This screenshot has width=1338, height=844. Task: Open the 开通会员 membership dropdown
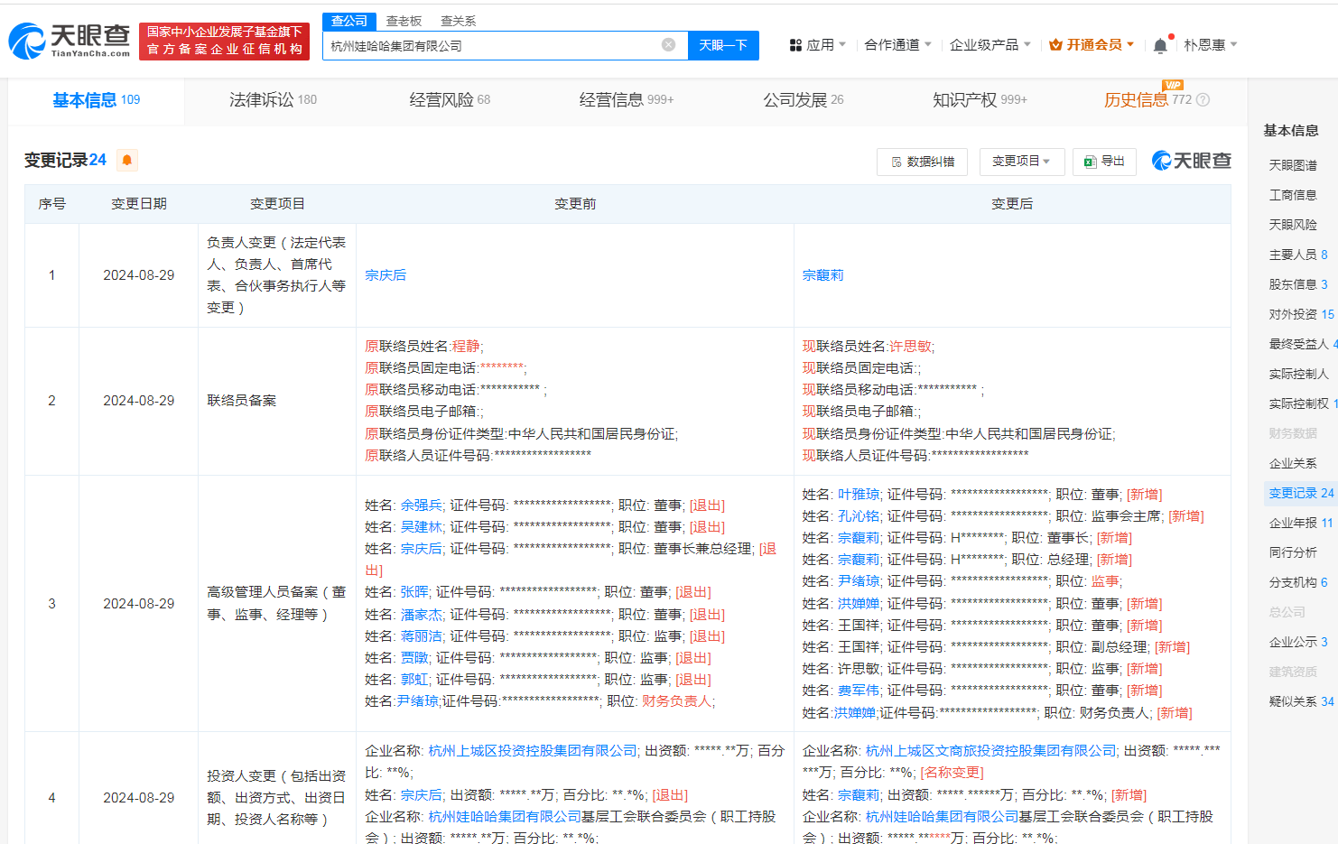[1092, 45]
